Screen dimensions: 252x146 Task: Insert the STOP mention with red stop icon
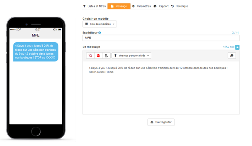(98, 55)
